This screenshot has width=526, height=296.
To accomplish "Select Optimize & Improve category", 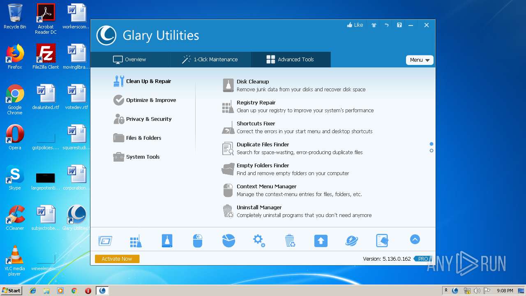I will tap(145, 100).
